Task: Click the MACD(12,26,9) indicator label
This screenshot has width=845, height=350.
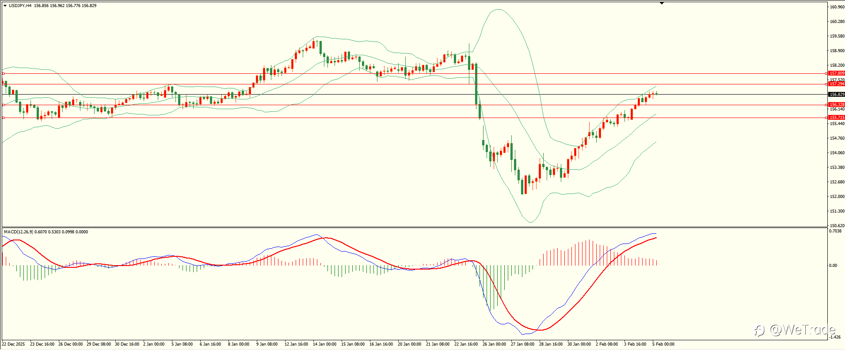Action: point(18,232)
